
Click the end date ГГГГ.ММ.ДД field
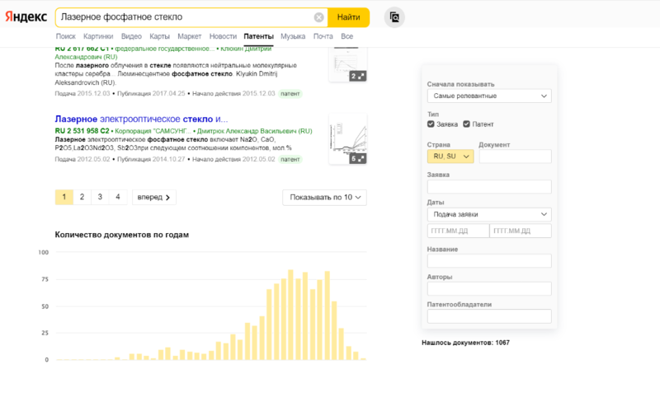click(521, 231)
